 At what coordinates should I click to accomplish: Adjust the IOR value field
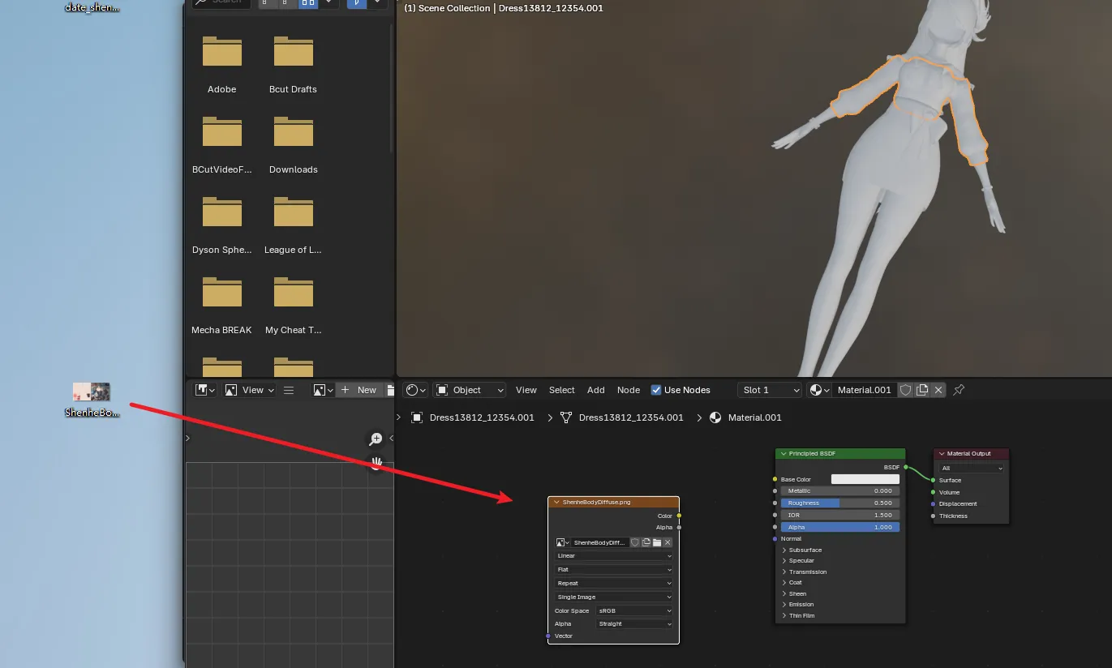[840, 515]
